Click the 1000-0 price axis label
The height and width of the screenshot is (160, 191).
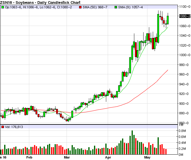click(185, 55)
